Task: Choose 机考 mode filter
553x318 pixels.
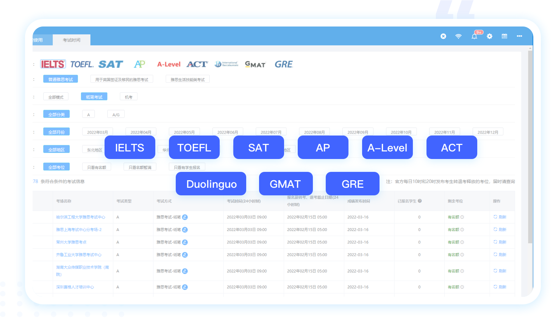Action: (x=128, y=97)
